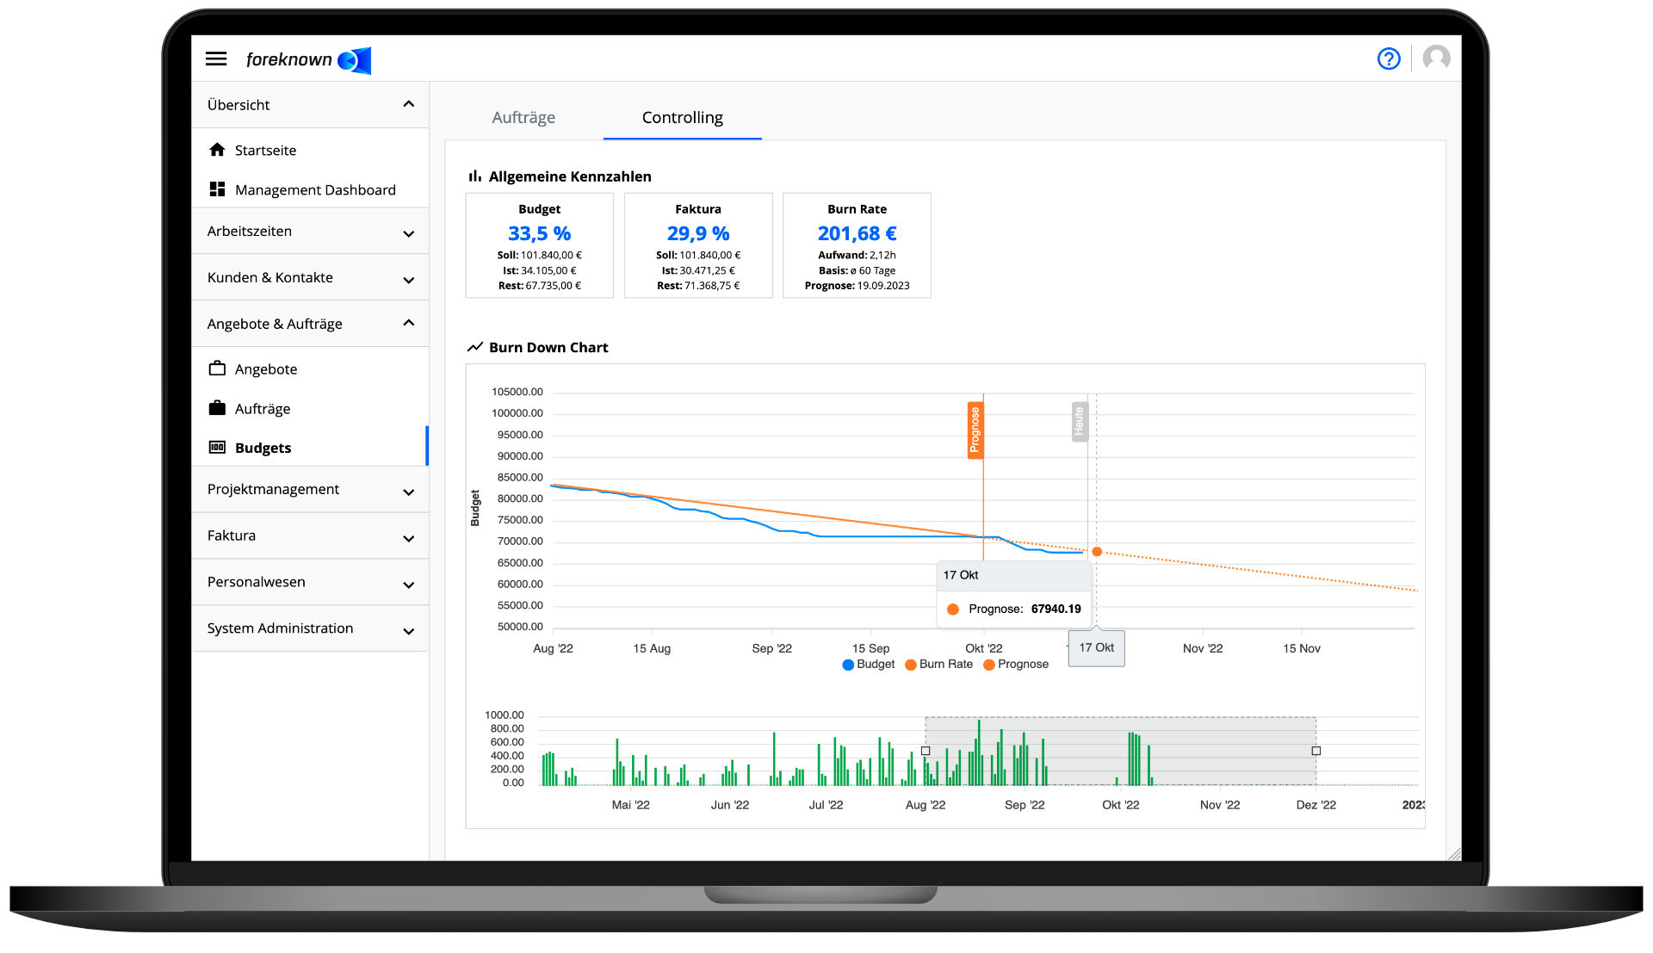Click the Burn Down Chart heading

[548, 347]
